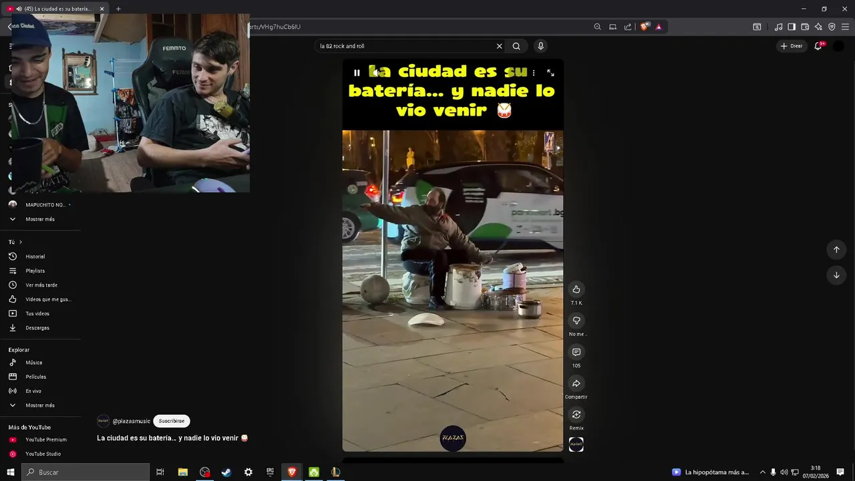Subscribe to plazasmusic with Suscribirse button
Viewport: 855px width, 481px height.
coord(172,421)
